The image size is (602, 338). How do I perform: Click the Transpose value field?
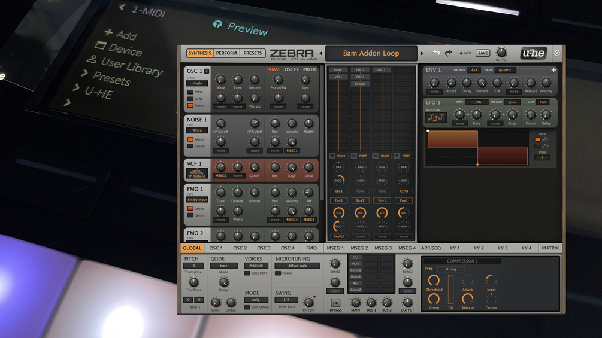click(x=193, y=266)
